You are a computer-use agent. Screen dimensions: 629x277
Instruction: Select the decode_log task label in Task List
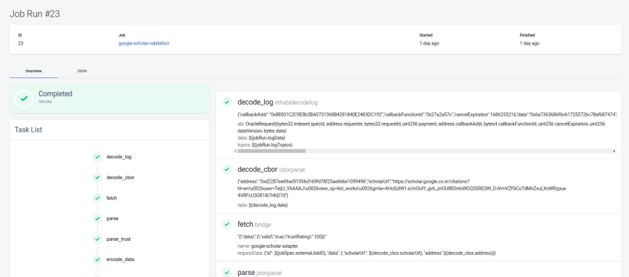[119, 157]
